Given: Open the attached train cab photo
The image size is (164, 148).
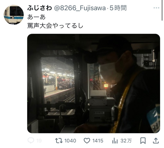Looking at the screenshot, I should point(94,83).
